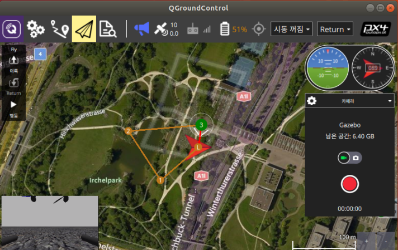This screenshot has height=250, width=398.
Task: View GPS satellite status icon
Action: pyautogui.click(x=161, y=30)
